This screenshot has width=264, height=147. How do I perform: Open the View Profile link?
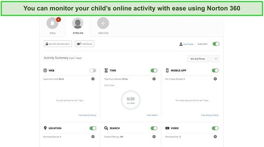point(188,44)
